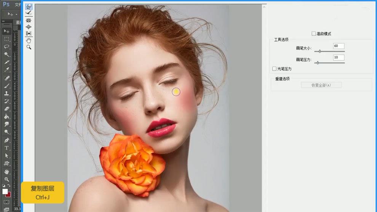The height and width of the screenshot is (212, 377).
Task: Pick the Push Left tool in Liquify
Action: point(29,33)
